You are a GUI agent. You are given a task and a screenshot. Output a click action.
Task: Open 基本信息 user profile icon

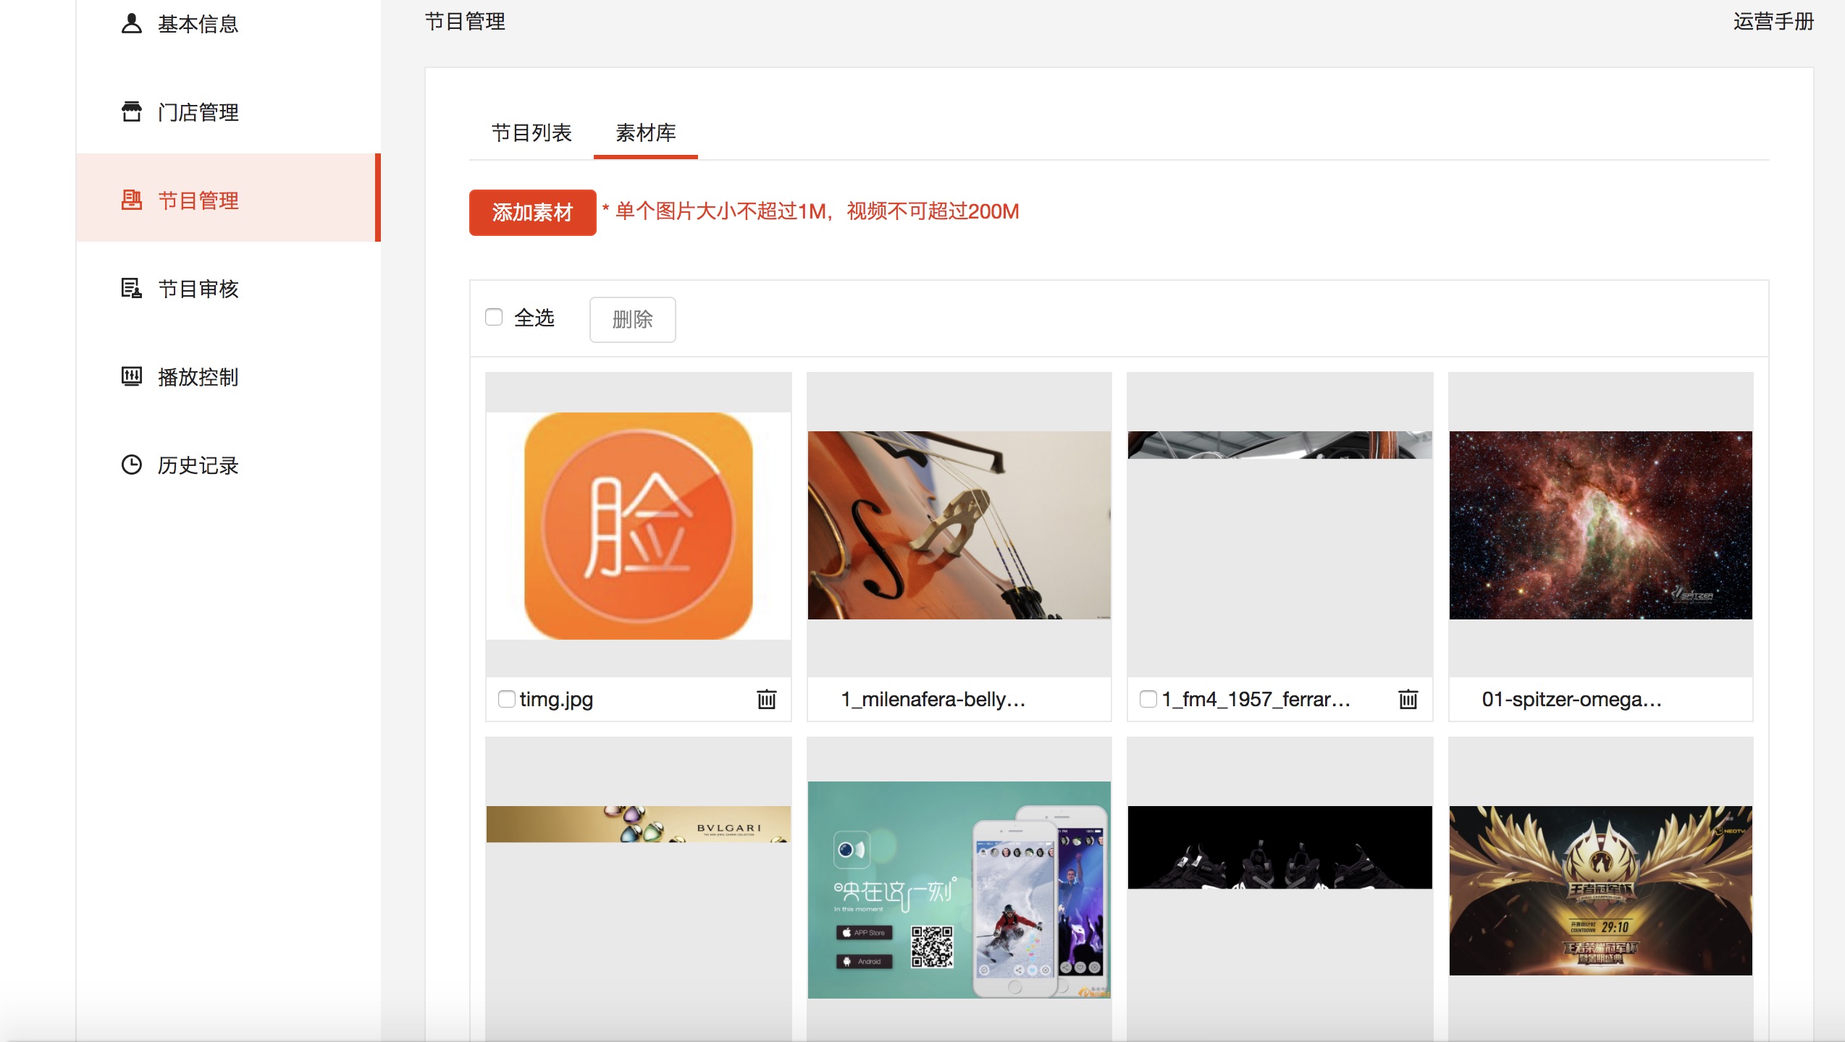[x=131, y=23]
